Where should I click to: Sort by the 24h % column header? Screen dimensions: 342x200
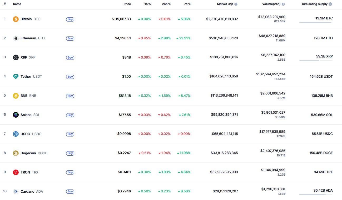pos(166,4)
